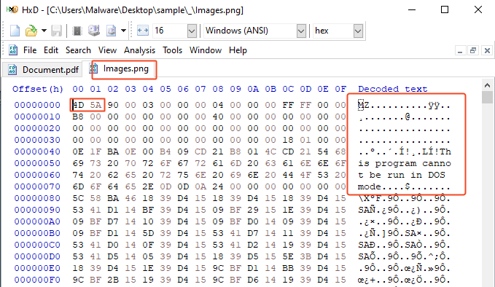This screenshot has width=495, height=287.
Task: Minimize the inner document window
Action: (x=459, y=50)
